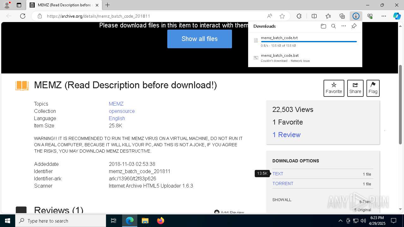Toggle split screen view

314,16
